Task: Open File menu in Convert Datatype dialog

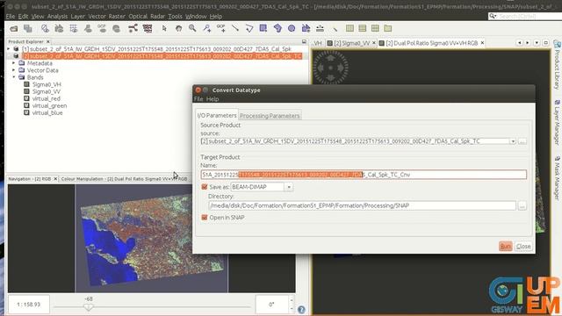Action: 198,99
